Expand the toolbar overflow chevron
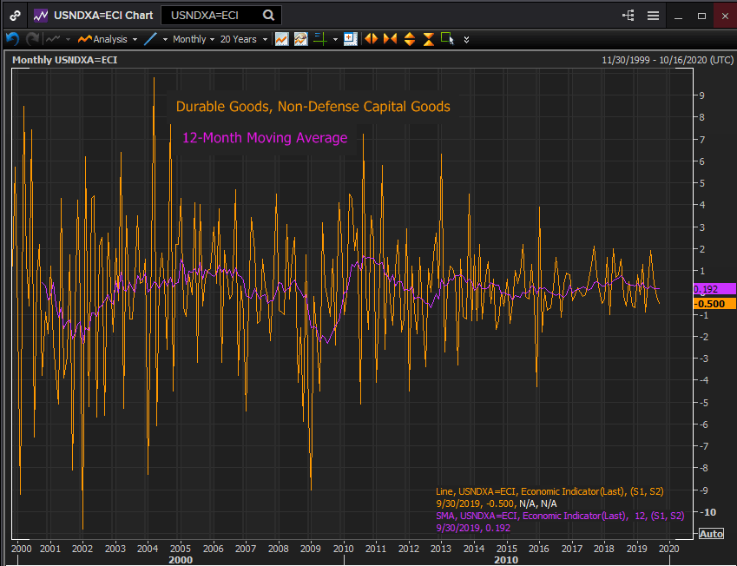Viewport: 737px width, 566px height. tap(467, 39)
